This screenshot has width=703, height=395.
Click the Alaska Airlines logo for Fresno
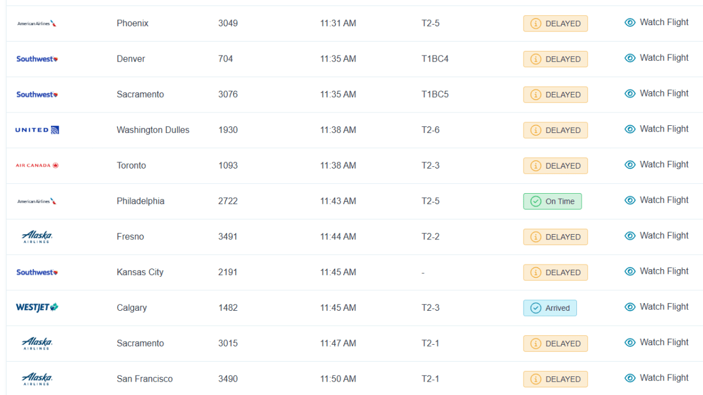pyautogui.click(x=37, y=236)
